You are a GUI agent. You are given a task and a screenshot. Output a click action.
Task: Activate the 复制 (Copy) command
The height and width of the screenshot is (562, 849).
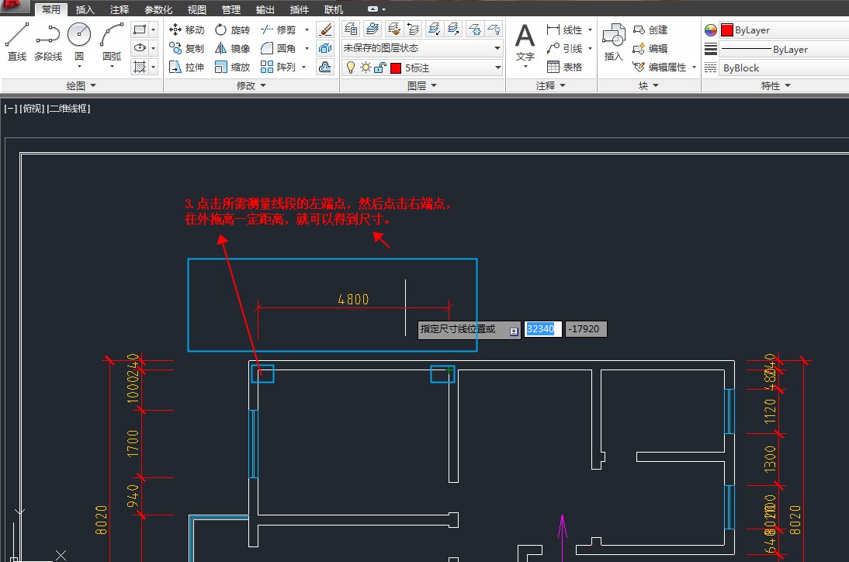pos(186,48)
